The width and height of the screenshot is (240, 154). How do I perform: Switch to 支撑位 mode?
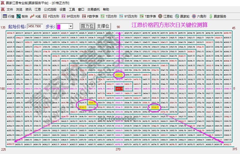pyautogui.click(x=103, y=26)
